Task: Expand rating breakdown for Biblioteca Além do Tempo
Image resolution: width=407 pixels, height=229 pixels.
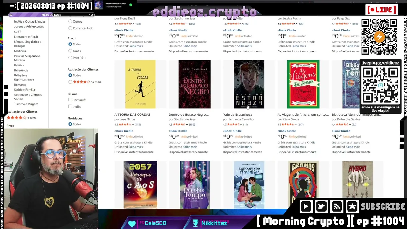Action: 350,125
